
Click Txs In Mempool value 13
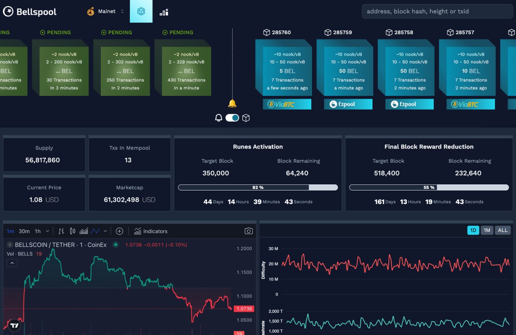[x=128, y=160]
